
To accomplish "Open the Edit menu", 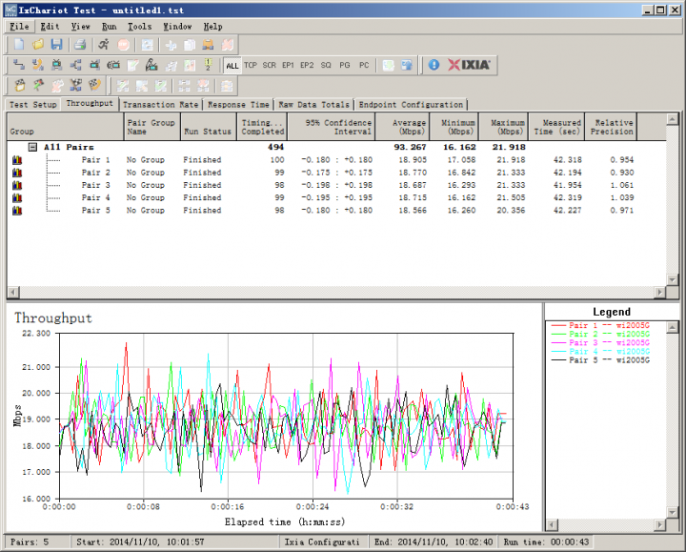I will click(x=50, y=27).
